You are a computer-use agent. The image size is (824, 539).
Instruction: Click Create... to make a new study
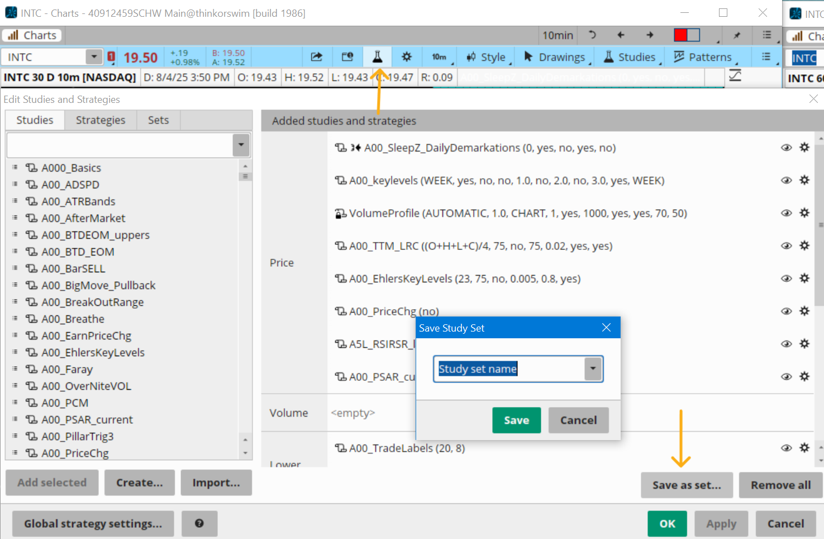(x=140, y=482)
